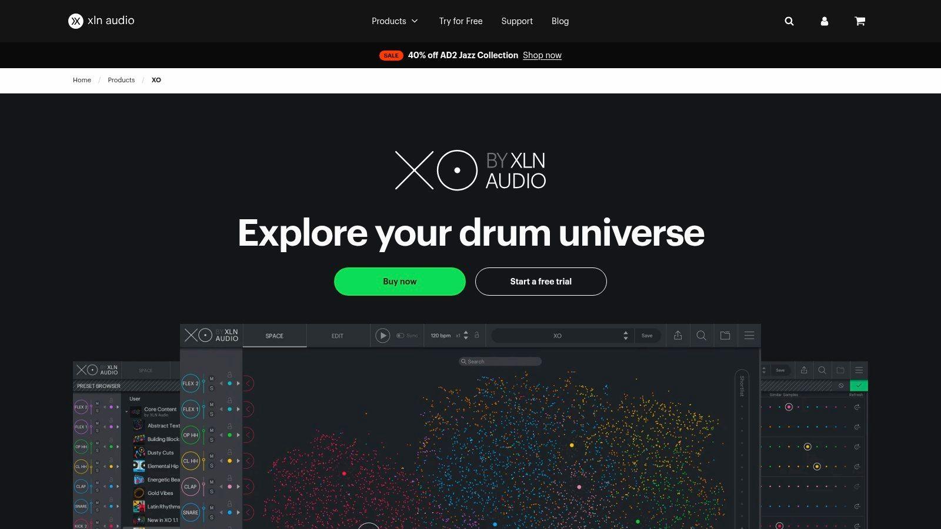Click red back-arrow circle beside CLAP row
The width and height of the screenshot is (941, 529).
point(248,487)
